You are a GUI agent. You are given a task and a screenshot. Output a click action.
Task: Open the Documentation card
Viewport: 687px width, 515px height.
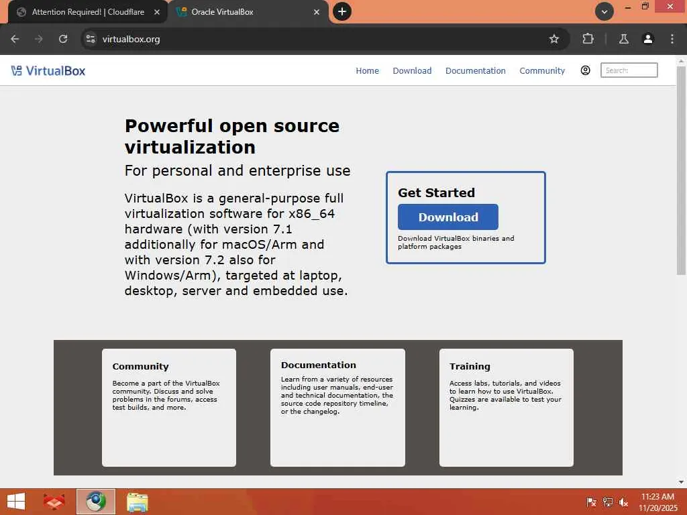[x=337, y=407]
